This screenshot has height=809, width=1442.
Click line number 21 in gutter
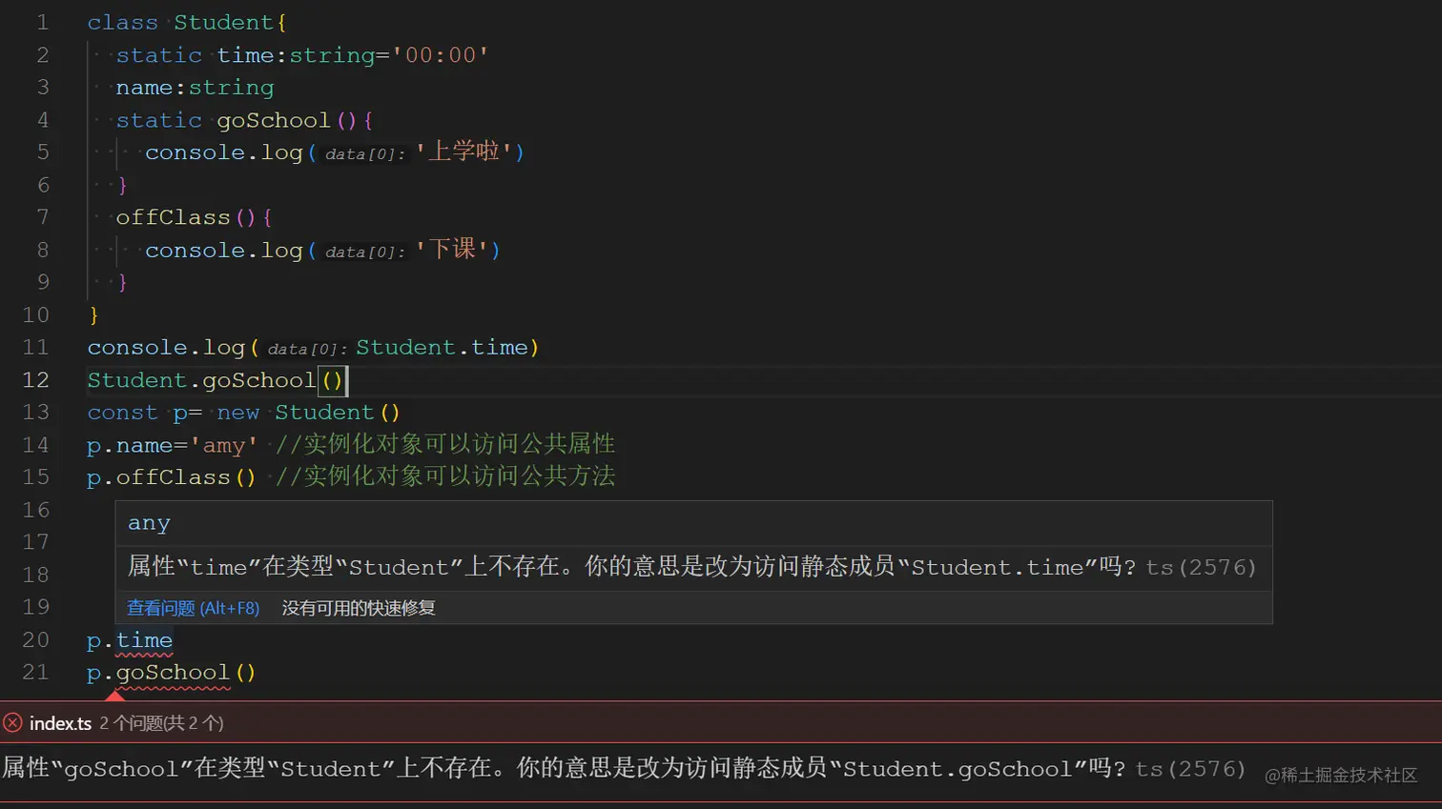pos(35,673)
